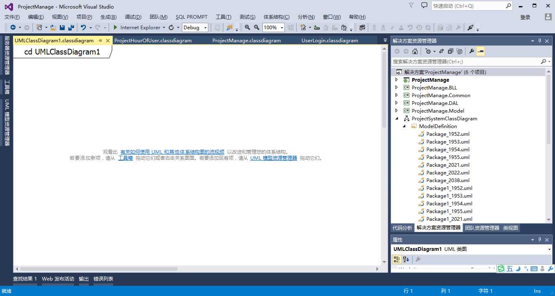
Task: Open the SQL PROMPT menu
Action: click(192, 17)
